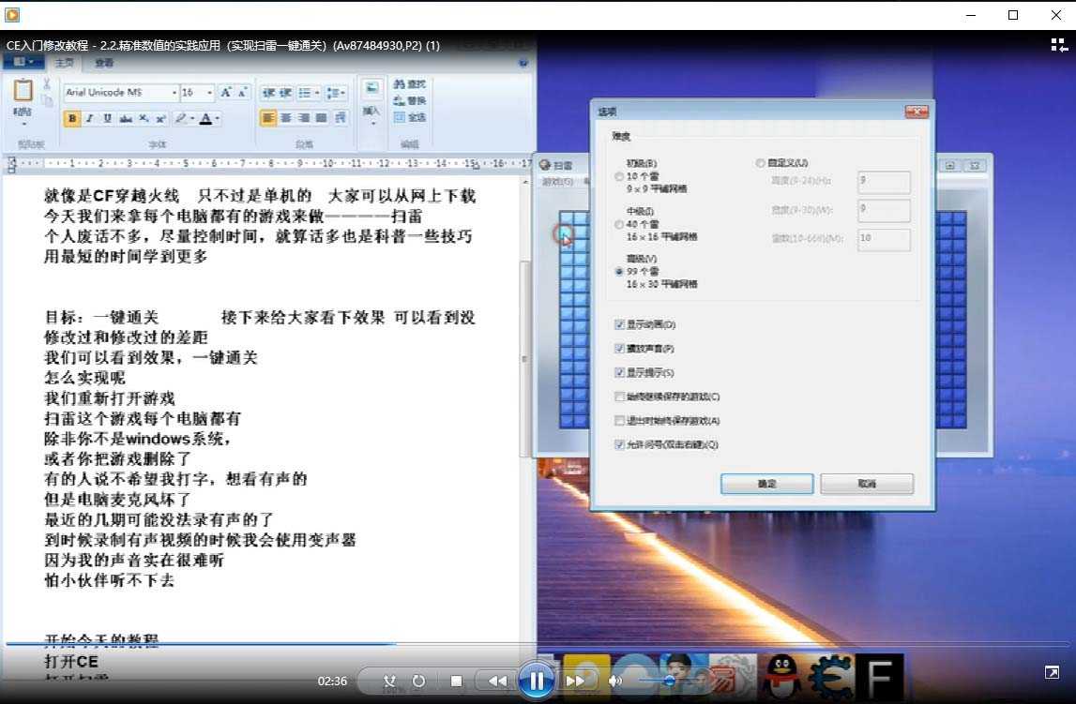This screenshot has height=704, width=1076.
Task: Click the Grow Font icon
Action: [x=225, y=93]
